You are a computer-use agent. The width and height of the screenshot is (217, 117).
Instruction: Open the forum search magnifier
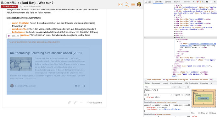pyautogui.click(x=127, y=4)
